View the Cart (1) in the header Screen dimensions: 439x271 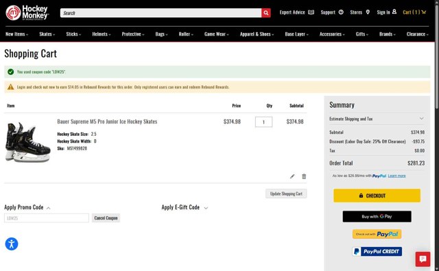click(414, 12)
